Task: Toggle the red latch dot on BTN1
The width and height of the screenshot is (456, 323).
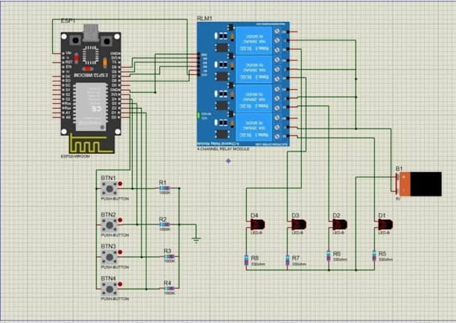Action: point(120,184)
